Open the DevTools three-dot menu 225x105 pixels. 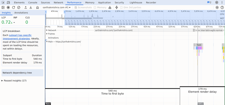[x=222, y=3]
